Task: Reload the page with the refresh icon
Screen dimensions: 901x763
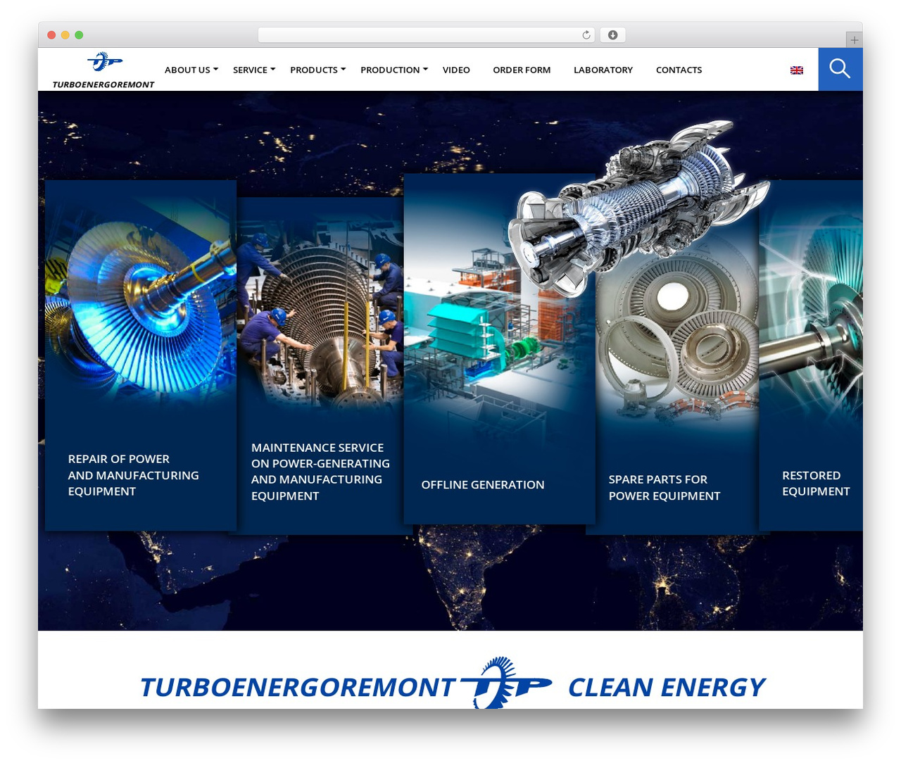Action: click(x=586, y=35)
